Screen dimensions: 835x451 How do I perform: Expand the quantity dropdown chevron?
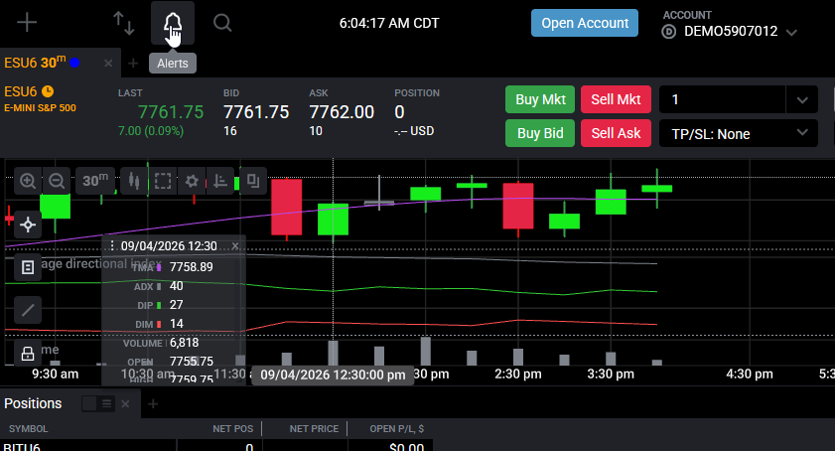coord(802,99)
